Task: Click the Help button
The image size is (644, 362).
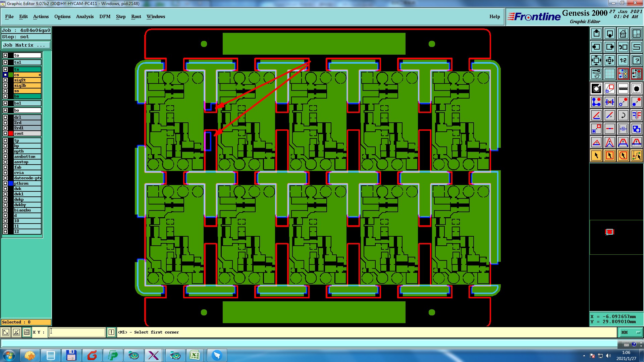Action: [494, 16]
